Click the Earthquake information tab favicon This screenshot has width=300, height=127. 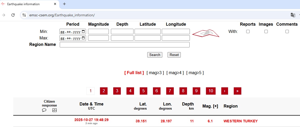[3, 4]
